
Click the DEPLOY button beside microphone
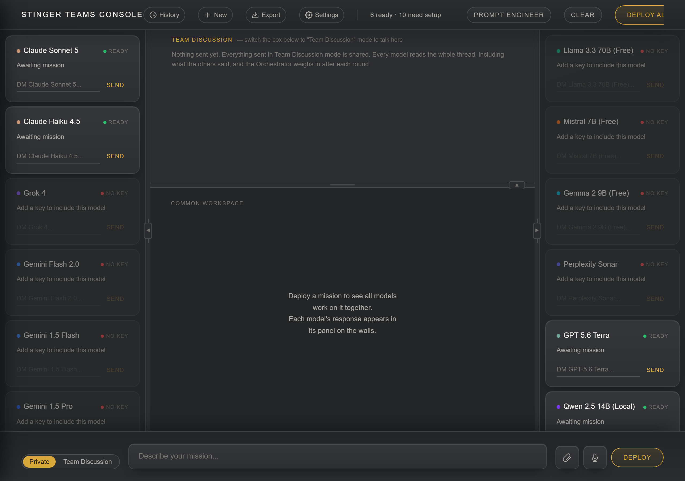637,457
